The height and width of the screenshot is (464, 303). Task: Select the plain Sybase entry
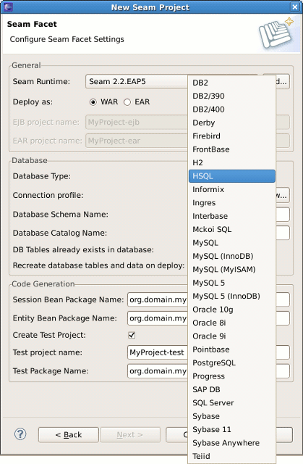click(232, 416)
